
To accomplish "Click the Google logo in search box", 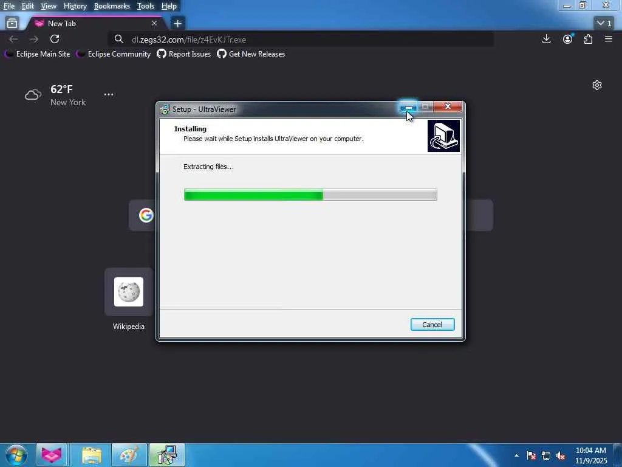I will [146, 215].
